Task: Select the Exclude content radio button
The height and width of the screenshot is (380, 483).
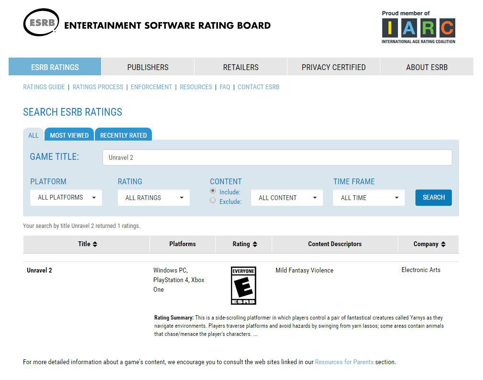Action: coord(213,201)
